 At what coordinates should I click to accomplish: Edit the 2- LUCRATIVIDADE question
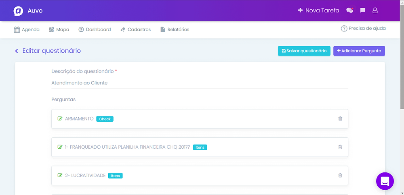(60, 176)
